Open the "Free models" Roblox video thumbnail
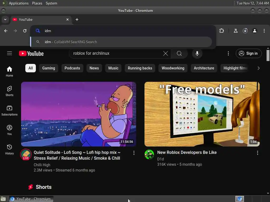 click(202, 114)
